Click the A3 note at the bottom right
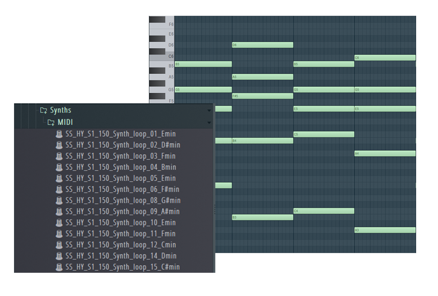 (x=385, y=230)
